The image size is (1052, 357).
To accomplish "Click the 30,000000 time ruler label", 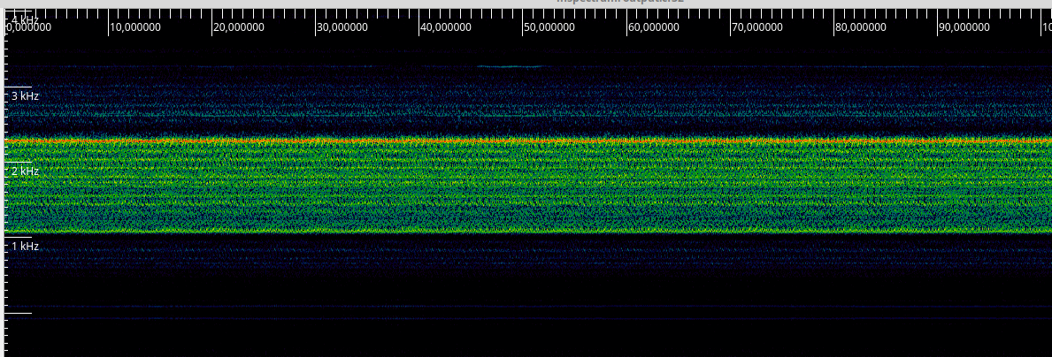I will 342,27.
